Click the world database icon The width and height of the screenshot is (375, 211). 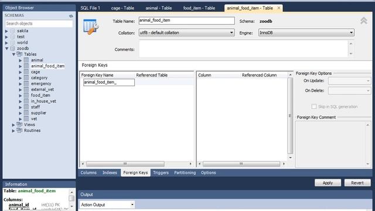[x=13, y=43]
